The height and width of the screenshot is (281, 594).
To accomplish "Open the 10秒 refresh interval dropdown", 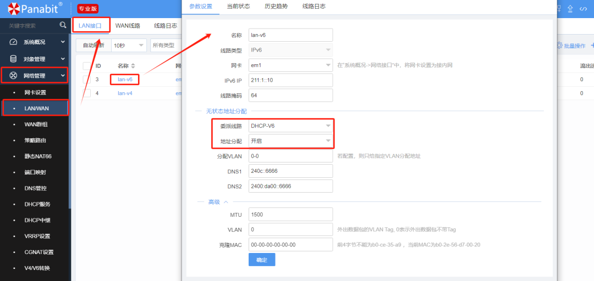I will click(x=129, y=46).
